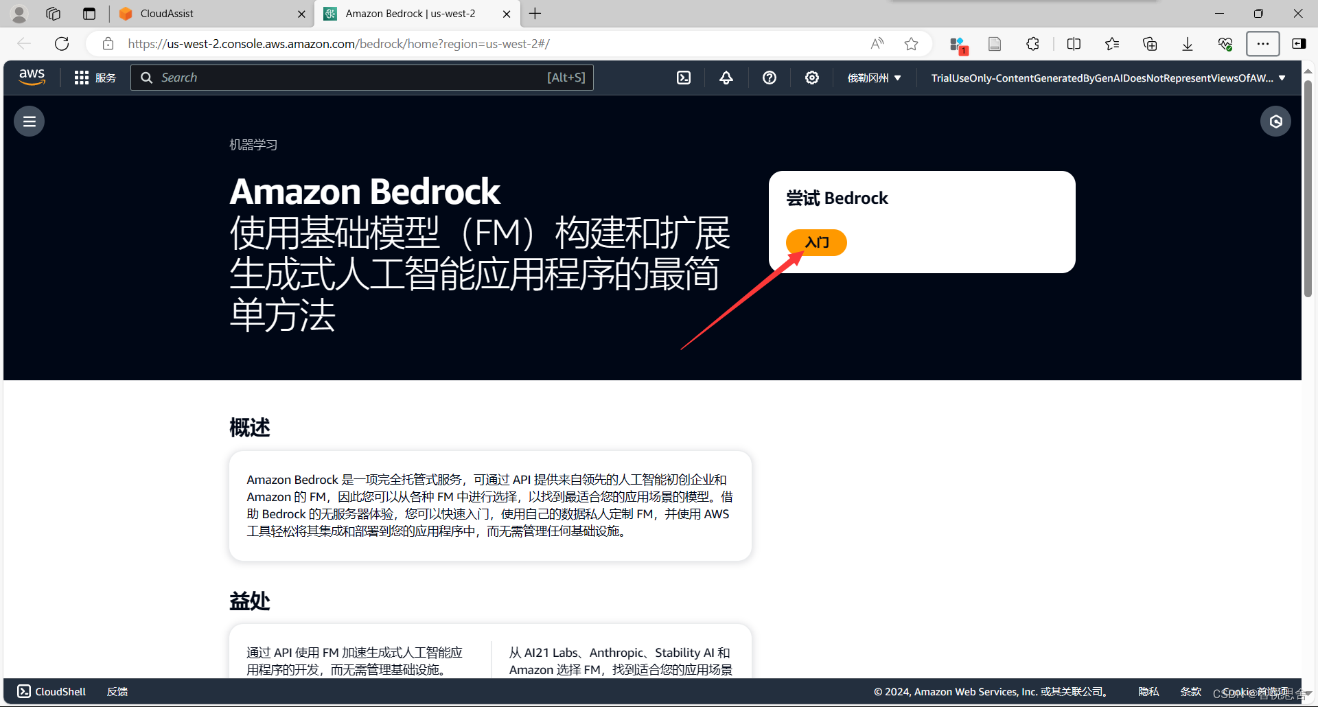This screenshot has height=707, width=1318.
Task: Click the 机器学习 breadcrumb text
Action: tap(253, 145)
